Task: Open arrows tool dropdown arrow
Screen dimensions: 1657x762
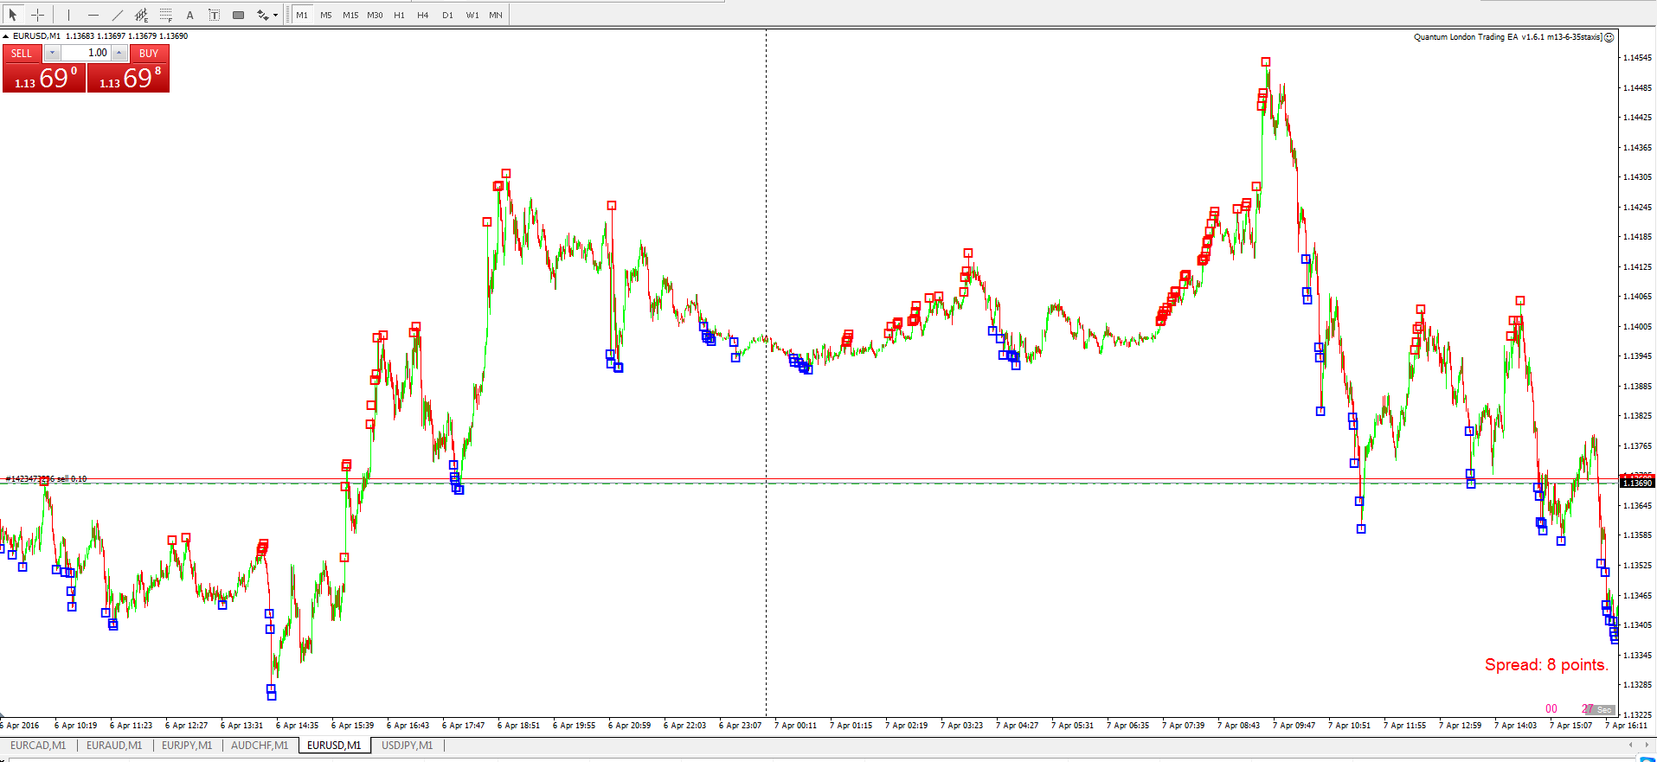Action: coord(276,15)
